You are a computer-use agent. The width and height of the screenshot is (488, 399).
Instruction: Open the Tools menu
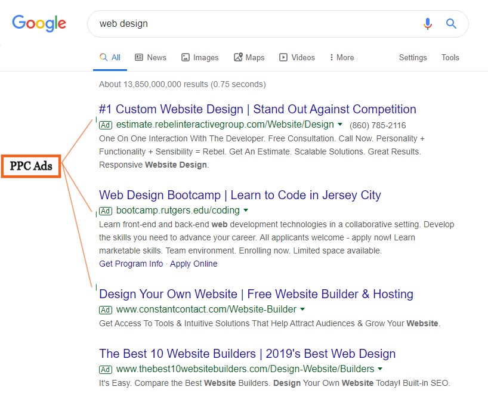coord(450,58)
